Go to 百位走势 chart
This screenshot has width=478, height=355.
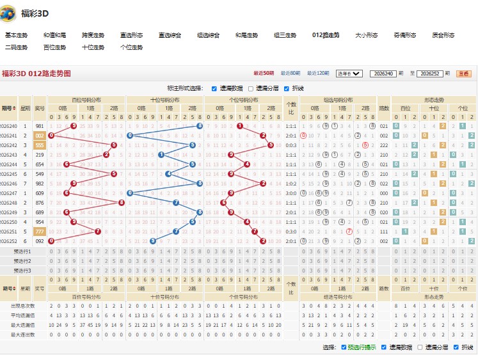click(x=54, y=47)
